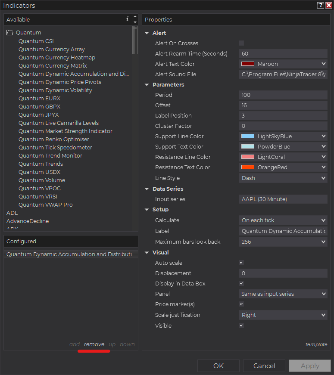
Task: Collapse the Setup section
Action: click(x=147, y=210)
